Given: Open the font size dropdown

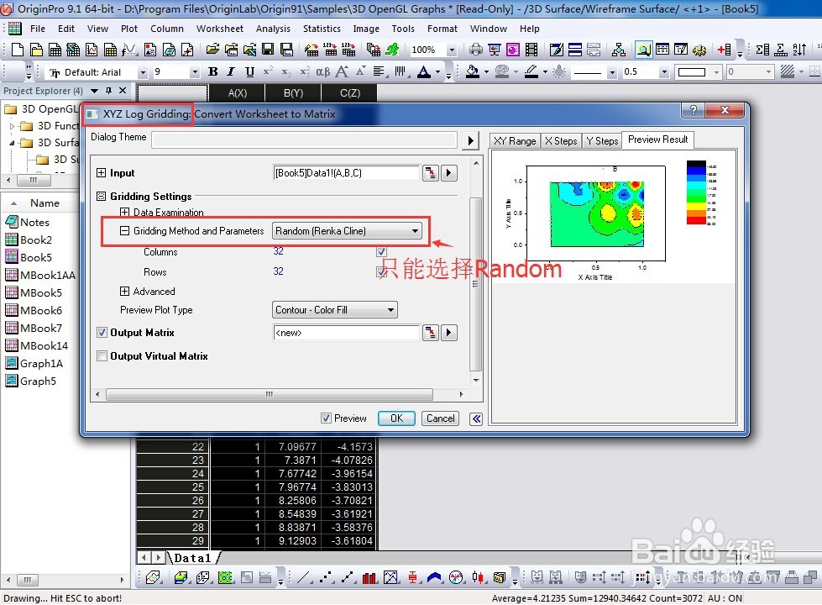Looking at the screenshot, I should click(195, 72).
